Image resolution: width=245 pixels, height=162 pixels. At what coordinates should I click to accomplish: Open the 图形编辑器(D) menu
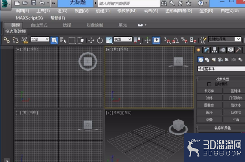coord(178,11)
